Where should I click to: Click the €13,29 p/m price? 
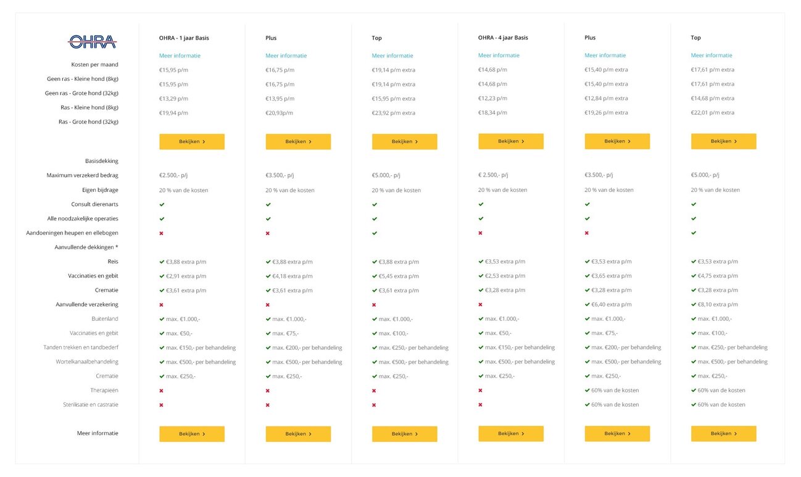173,99
